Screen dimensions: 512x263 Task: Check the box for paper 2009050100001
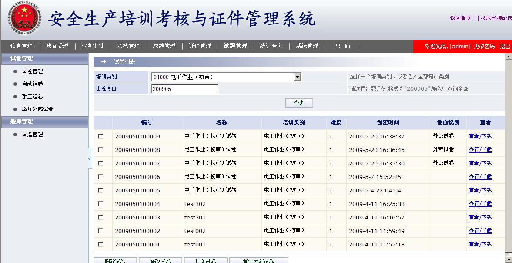100,244
